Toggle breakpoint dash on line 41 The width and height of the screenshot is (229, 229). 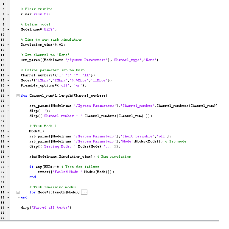tap(8, 193)
